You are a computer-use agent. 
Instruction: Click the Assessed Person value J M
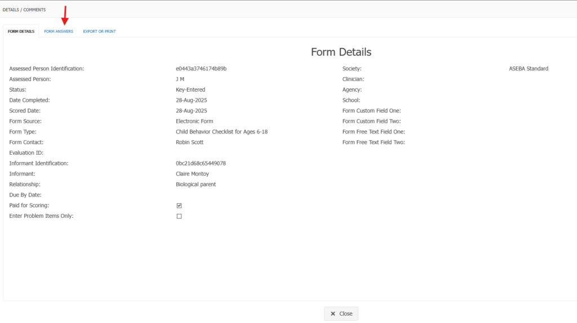pos(180,79)
